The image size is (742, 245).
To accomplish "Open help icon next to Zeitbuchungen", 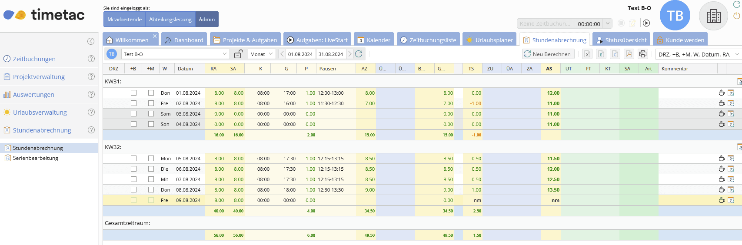I will pyautogui.click(x=91, y=59).
